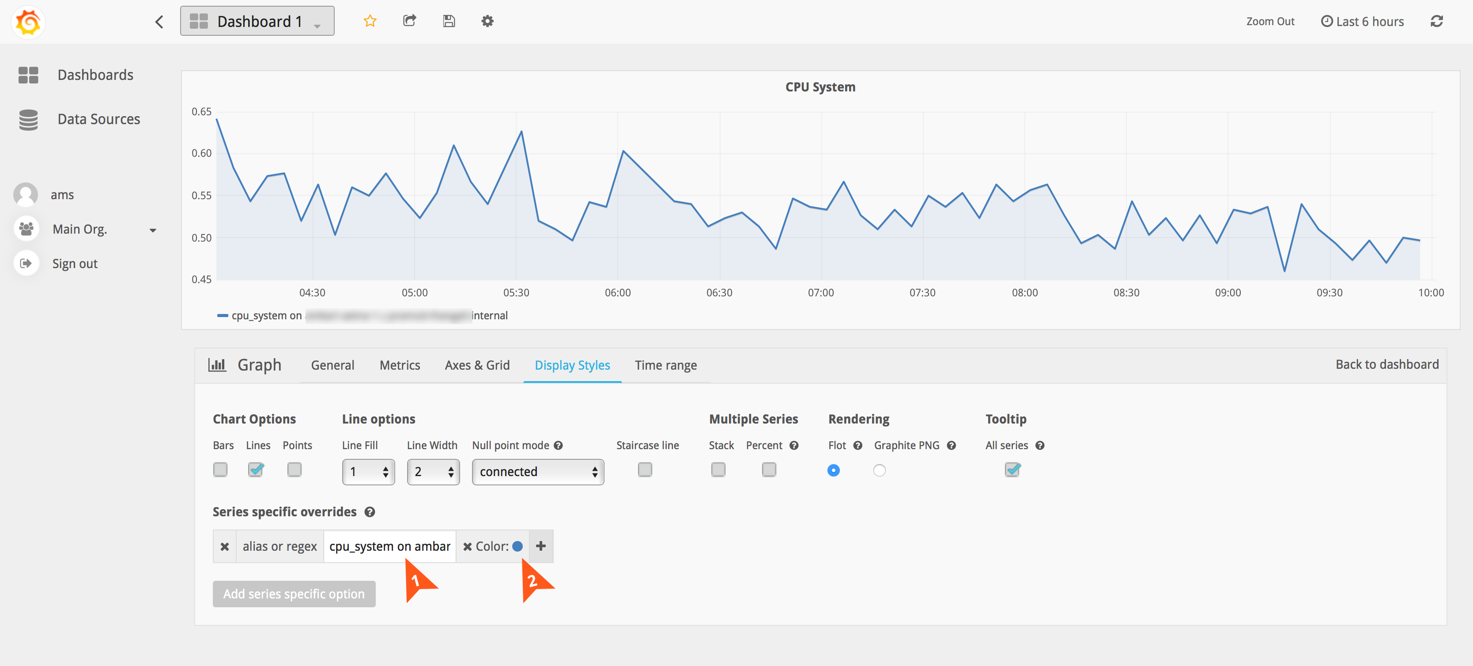Star the dashboard as favorite
This screenshot has height=666, width=1473.
click(x=370, y=21)
